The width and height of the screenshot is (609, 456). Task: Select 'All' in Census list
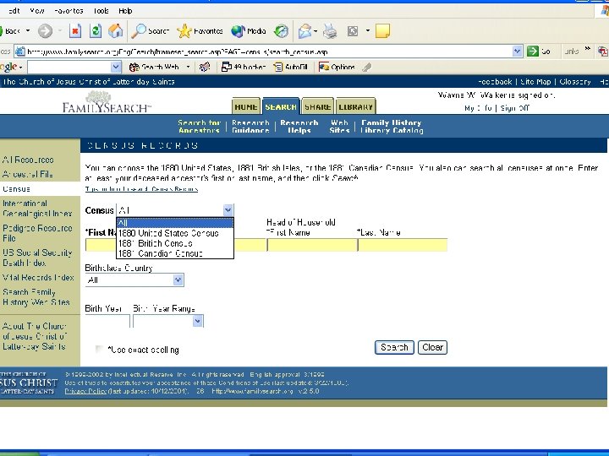click(175, 223)
